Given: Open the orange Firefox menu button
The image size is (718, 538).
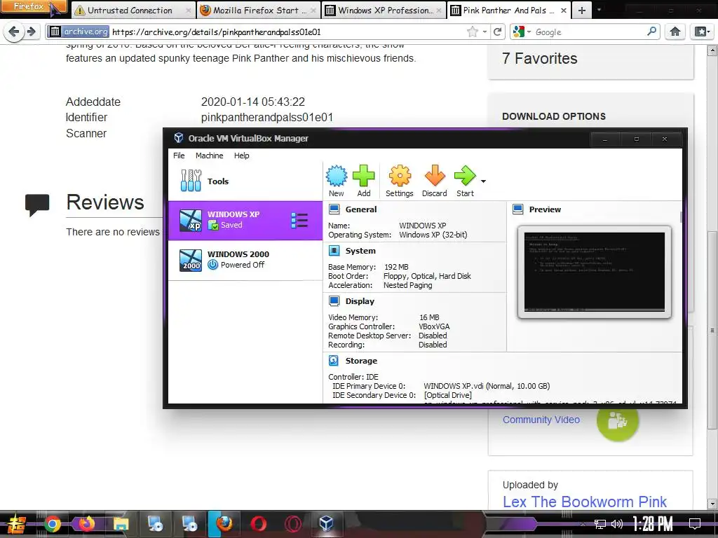Looking at the screenshot, I should (x=33, y=6).
